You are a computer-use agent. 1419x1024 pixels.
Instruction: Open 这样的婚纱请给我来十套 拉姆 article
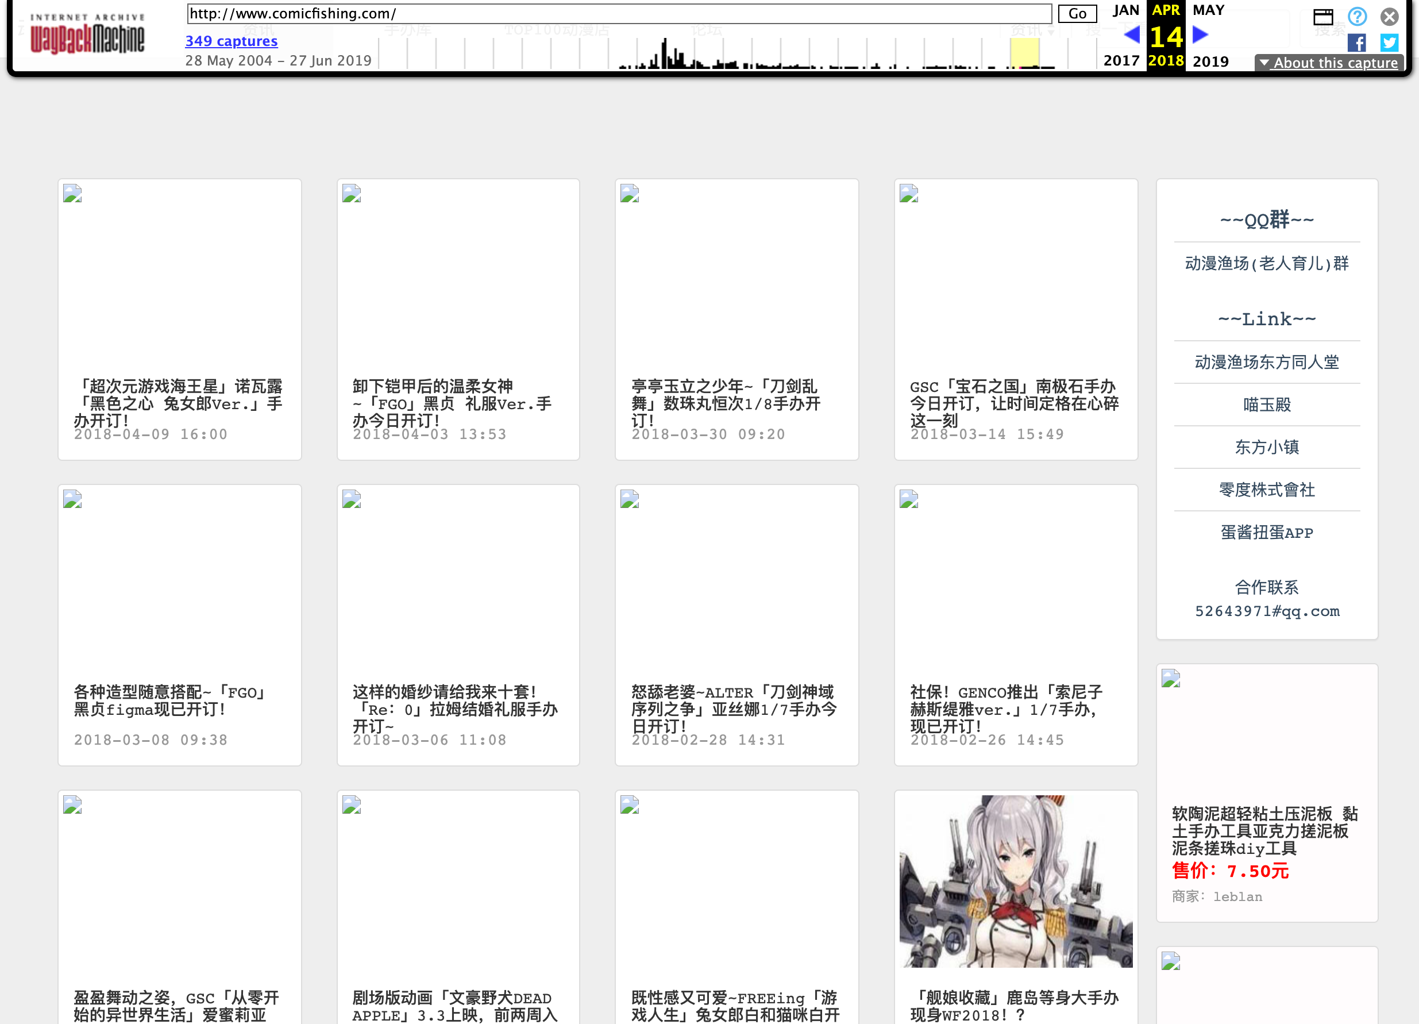click(x=455, y=709)
